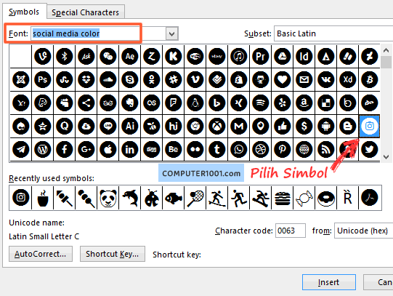Select the RSS feed symbol

(326, 150)
